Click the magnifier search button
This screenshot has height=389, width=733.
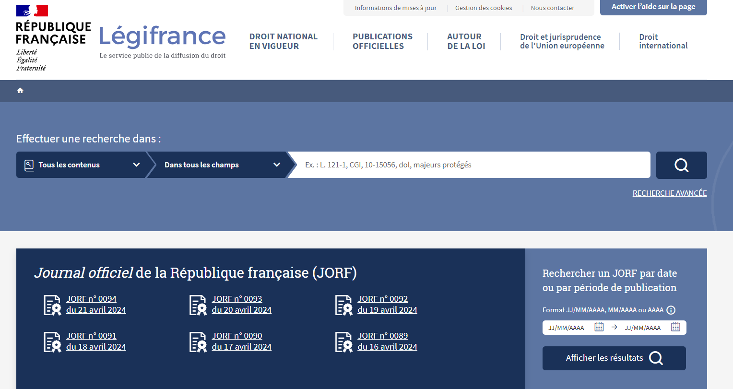click(681, 165)
